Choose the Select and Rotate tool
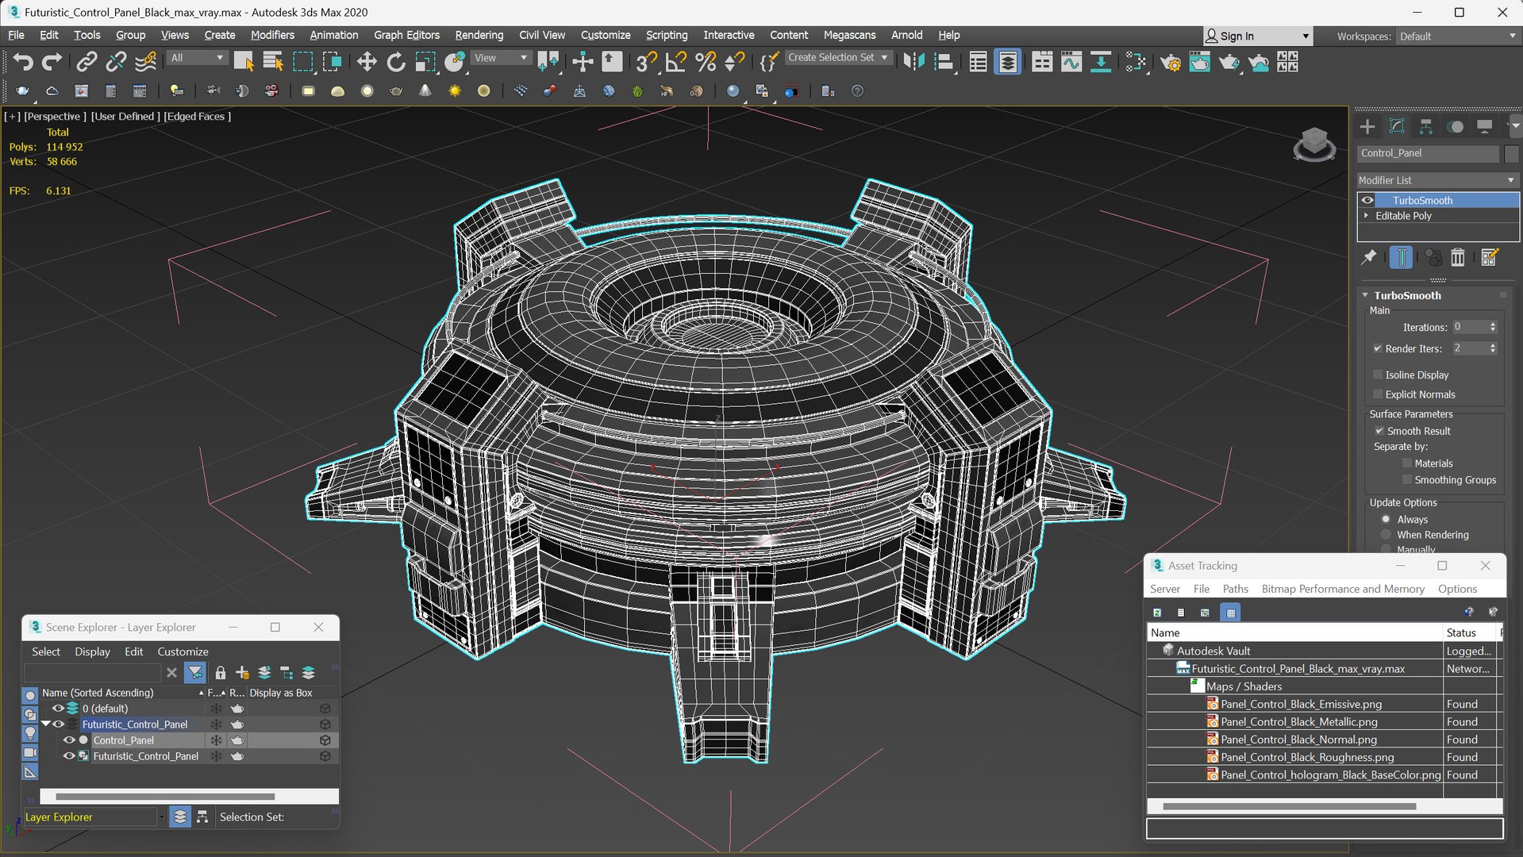 coord(395,61)
